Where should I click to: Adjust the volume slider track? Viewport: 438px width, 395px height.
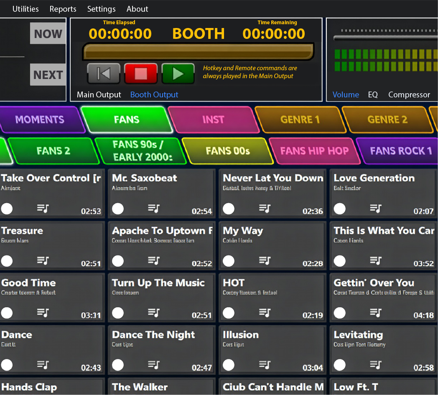pyautogui.click(x=386, y=38)
